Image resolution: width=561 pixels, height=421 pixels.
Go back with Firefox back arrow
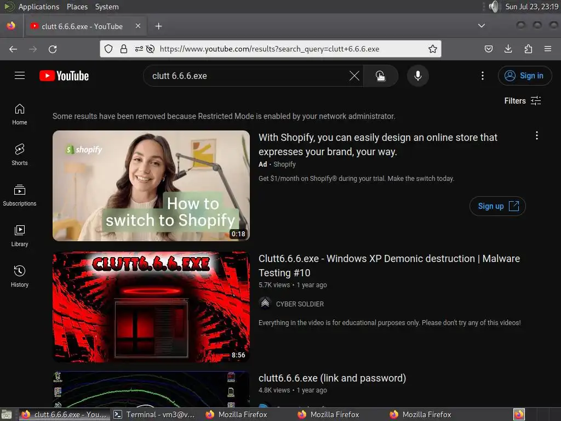coord(13,49)
